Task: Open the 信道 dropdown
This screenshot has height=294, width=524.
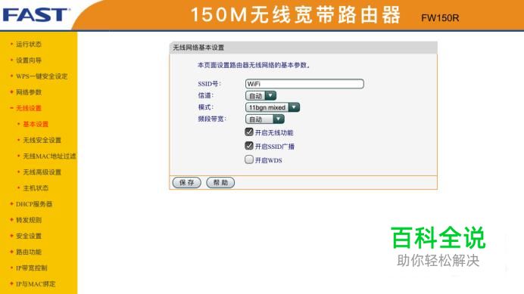Action: [260, 96]
